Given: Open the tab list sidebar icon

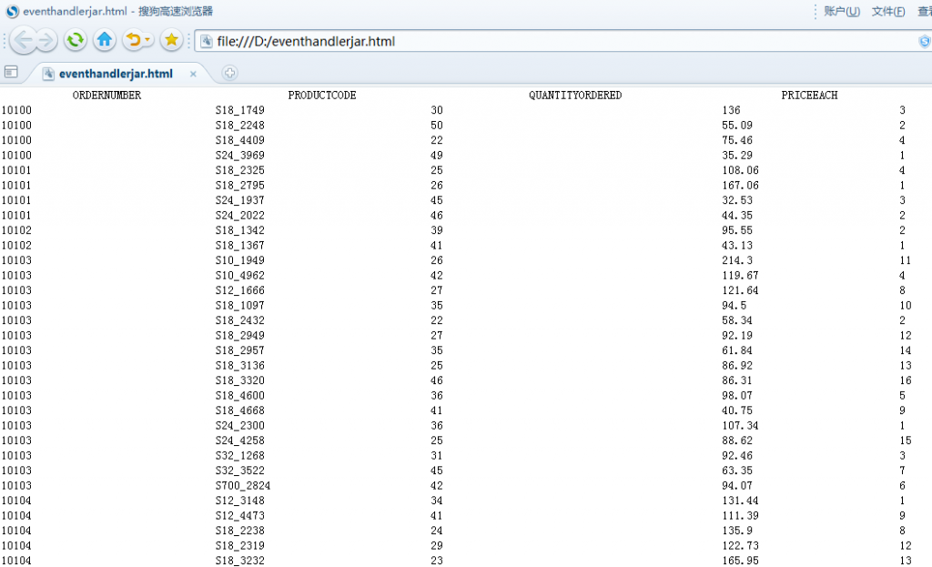Looking at the screenshot, I should tap(11, 73).
